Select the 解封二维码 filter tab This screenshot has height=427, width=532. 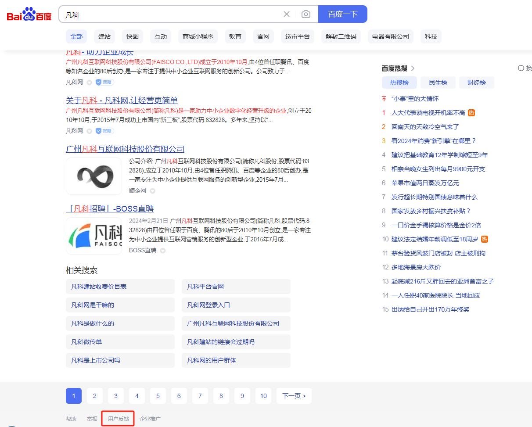341,36
